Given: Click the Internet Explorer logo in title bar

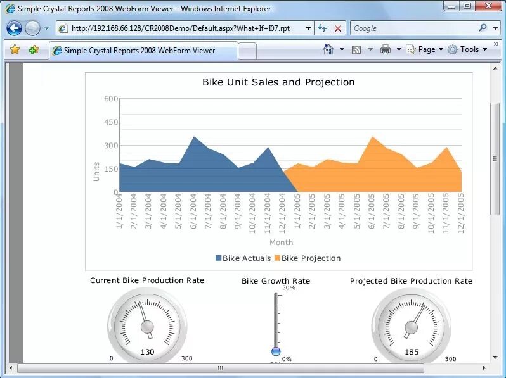Looking at the screenshot, I should click(x=10, y=9).
